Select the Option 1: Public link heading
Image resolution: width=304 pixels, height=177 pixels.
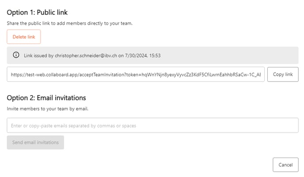[37, 12]
